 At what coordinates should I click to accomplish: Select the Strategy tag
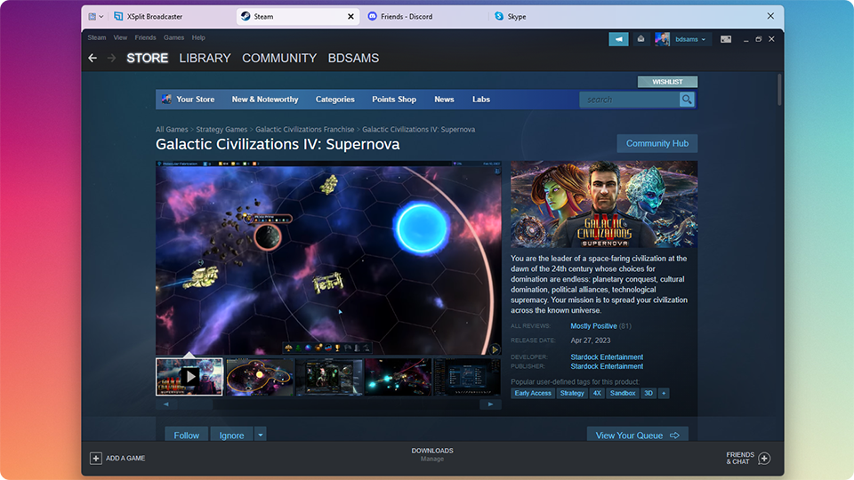[x=572, y=393]
